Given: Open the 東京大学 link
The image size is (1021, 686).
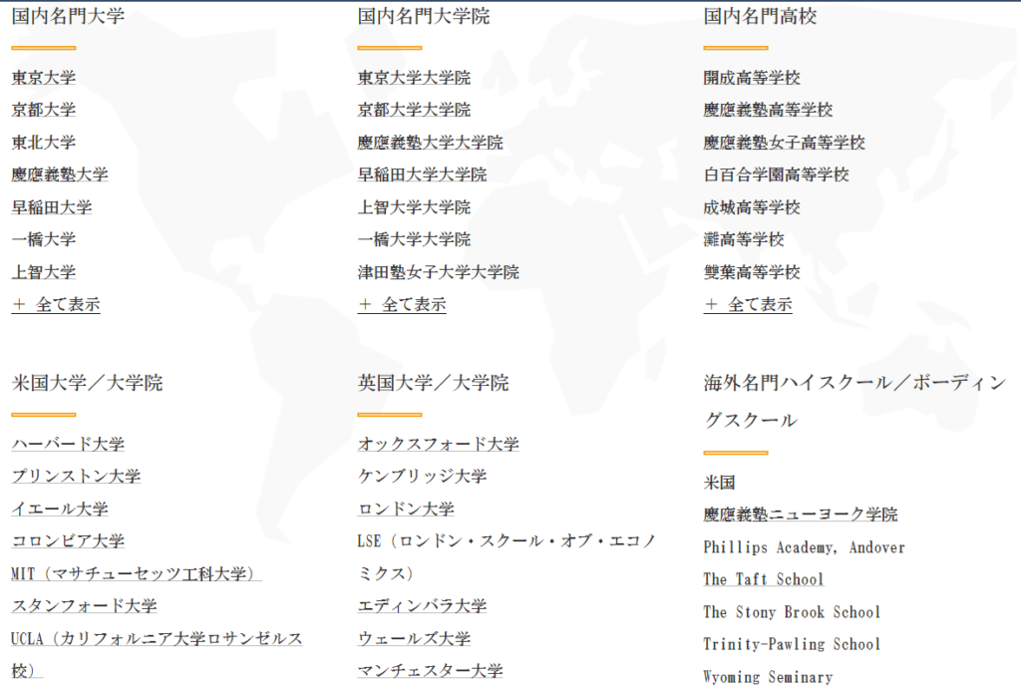Looking at the screenshot, I should (44, 78).
